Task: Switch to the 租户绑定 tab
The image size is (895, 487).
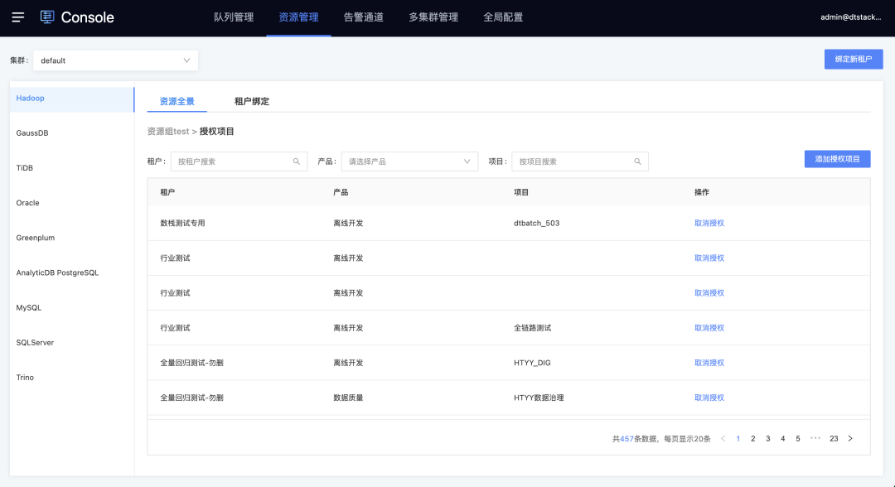Action: 252,102
